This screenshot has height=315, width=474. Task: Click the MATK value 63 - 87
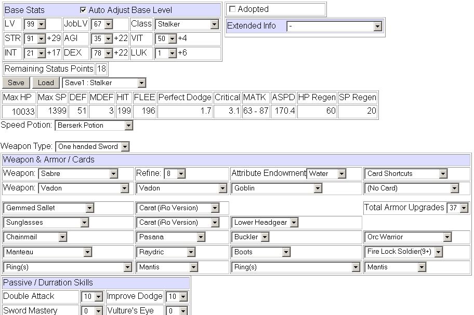(x=256, y=111)
